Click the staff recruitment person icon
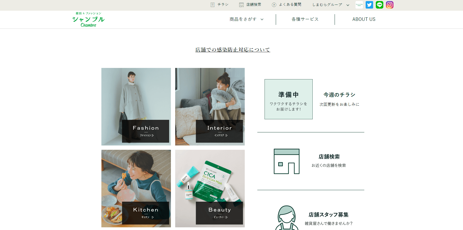Screen dimensions: 463x230 click(x=286, y=218)
